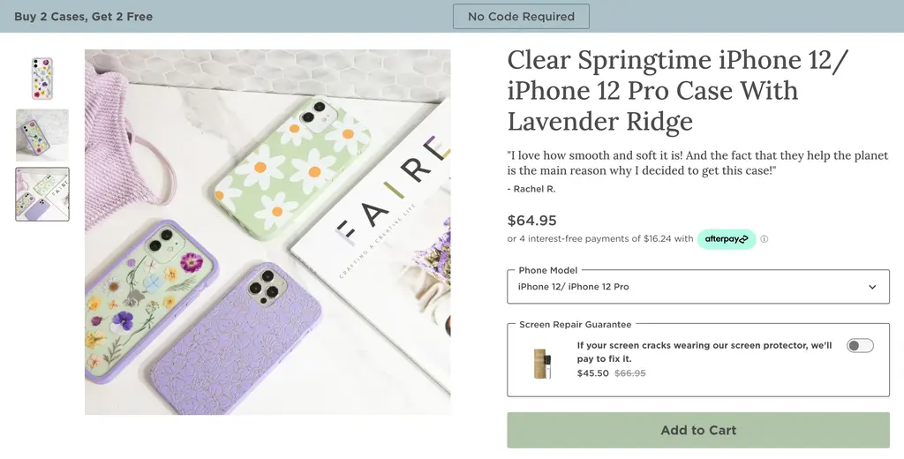Click the Rachel R. reviewer name

(531, 189)
